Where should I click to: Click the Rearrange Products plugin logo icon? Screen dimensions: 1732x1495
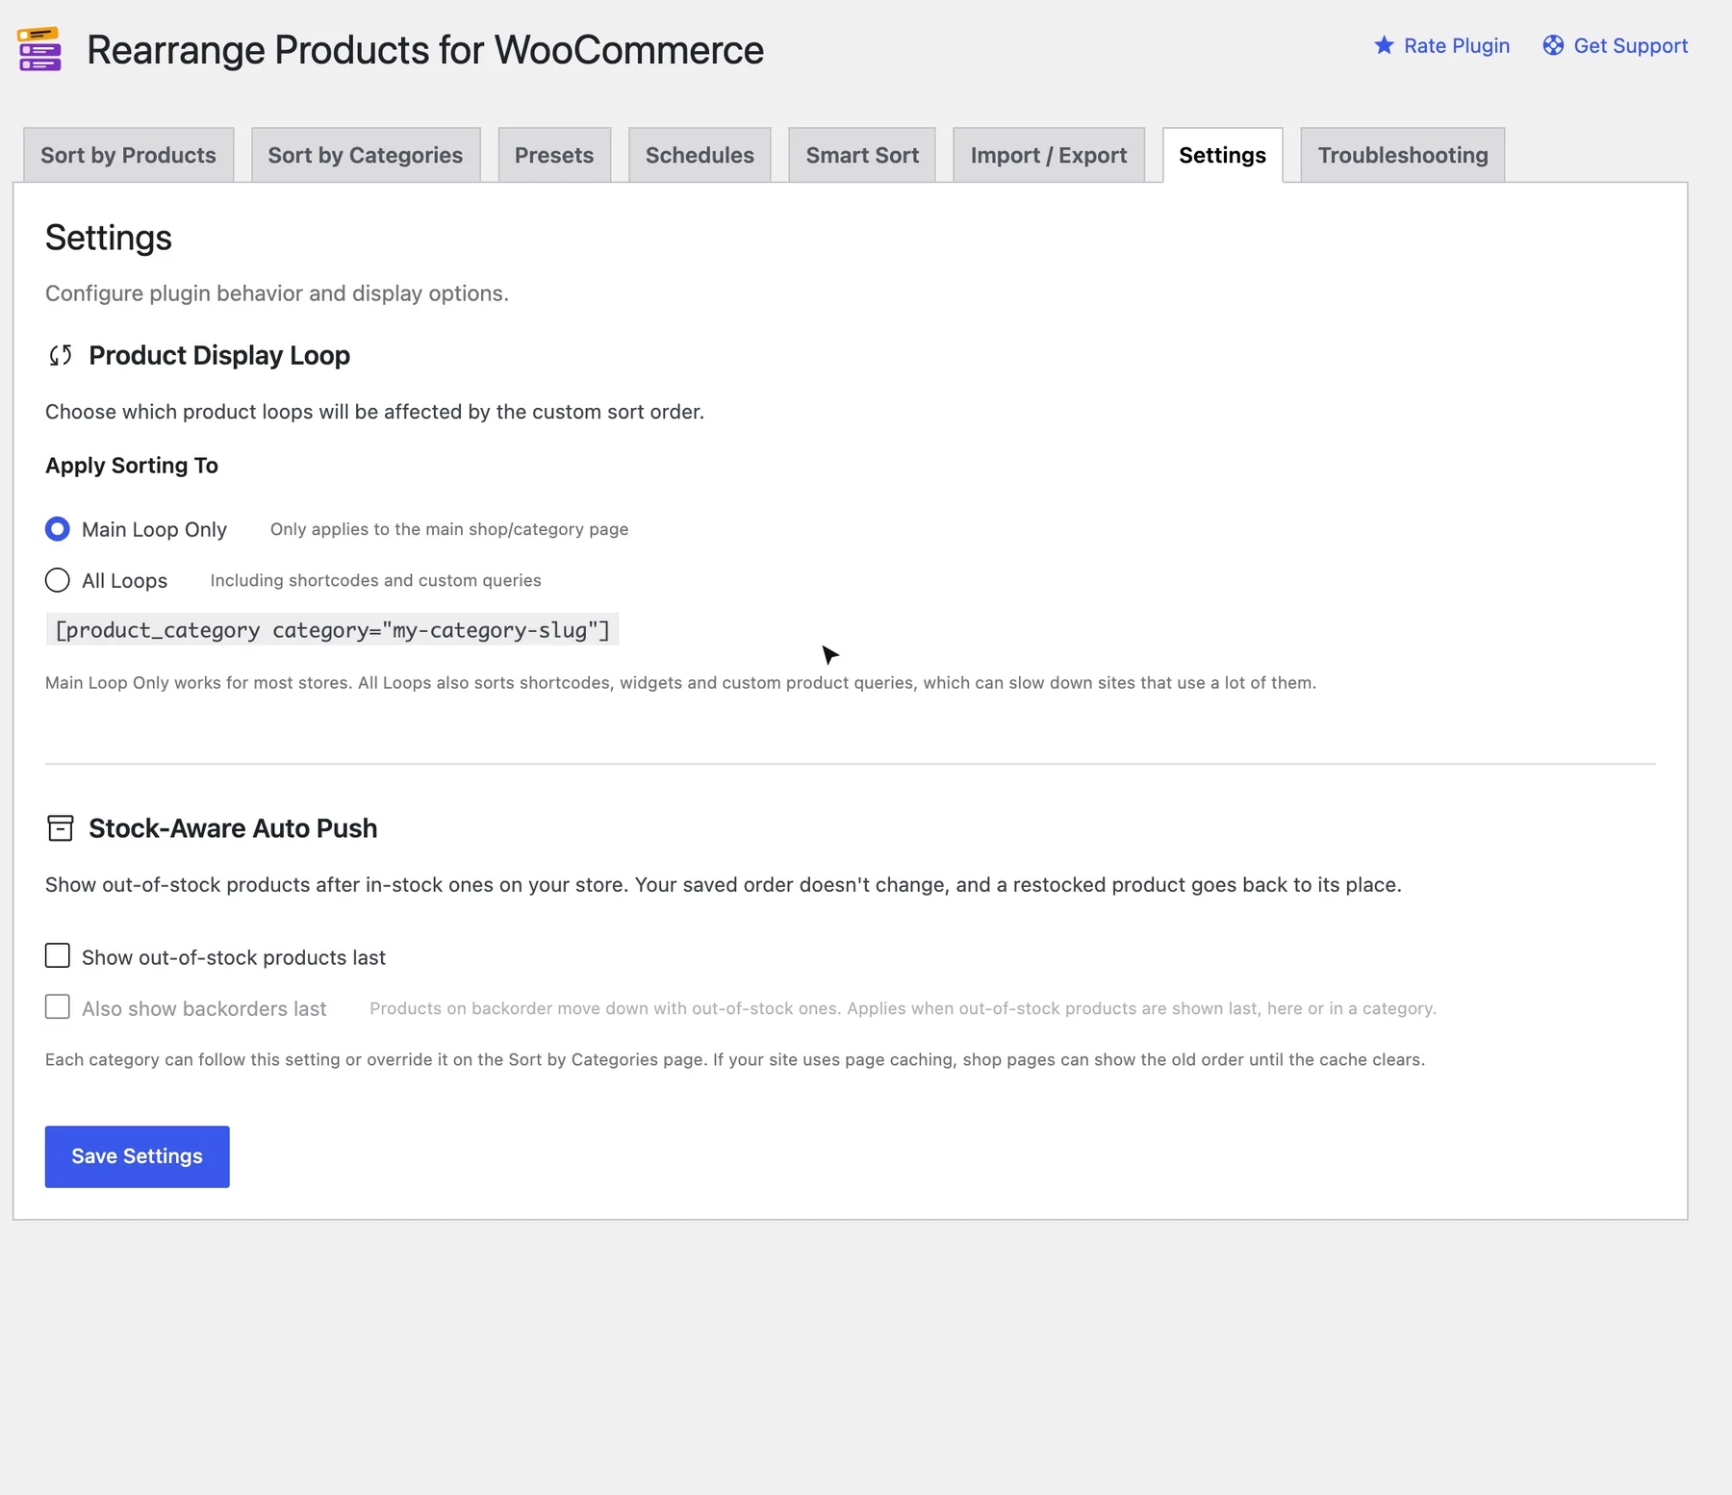tap(39, 49)
